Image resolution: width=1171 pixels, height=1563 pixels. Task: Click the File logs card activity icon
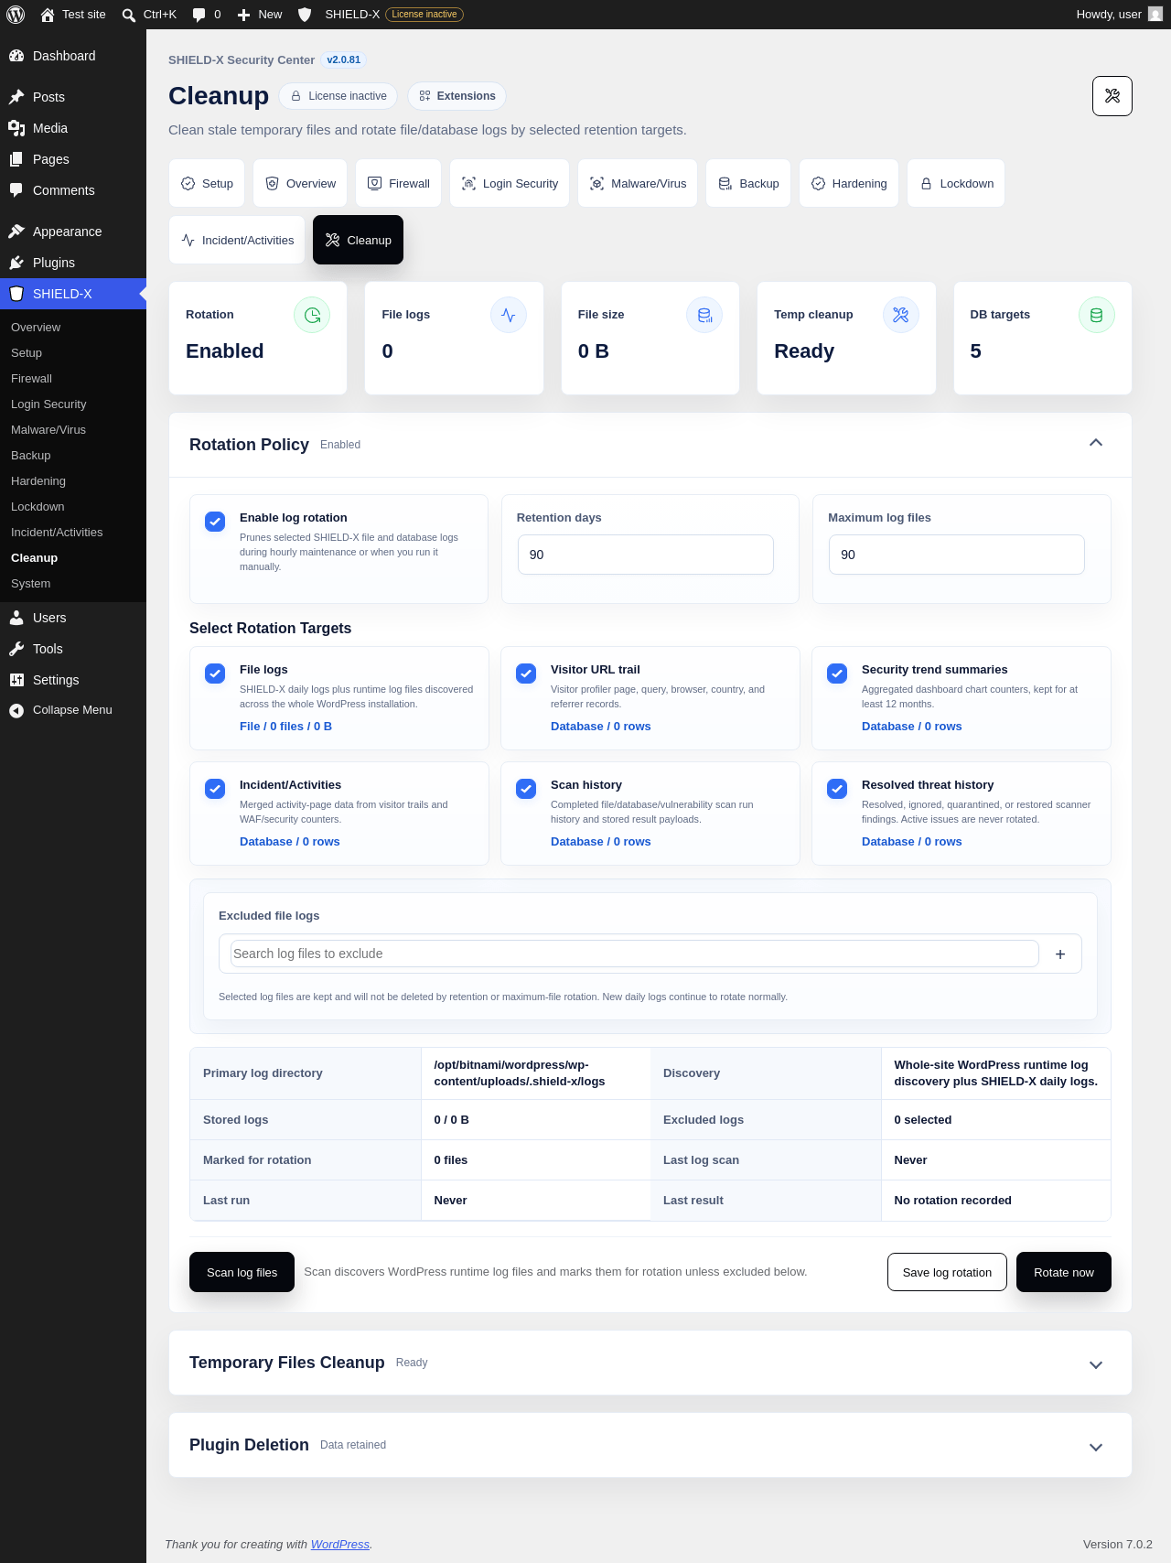509,315
